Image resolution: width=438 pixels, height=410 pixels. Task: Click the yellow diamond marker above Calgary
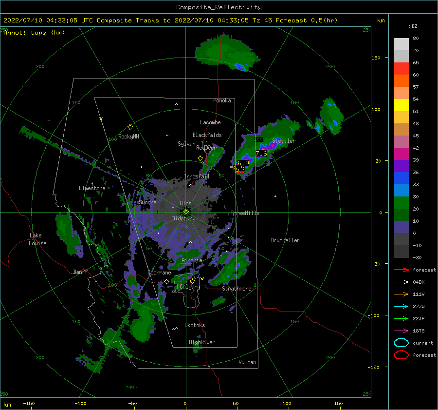pyautogui.click(x=192, y=281)
